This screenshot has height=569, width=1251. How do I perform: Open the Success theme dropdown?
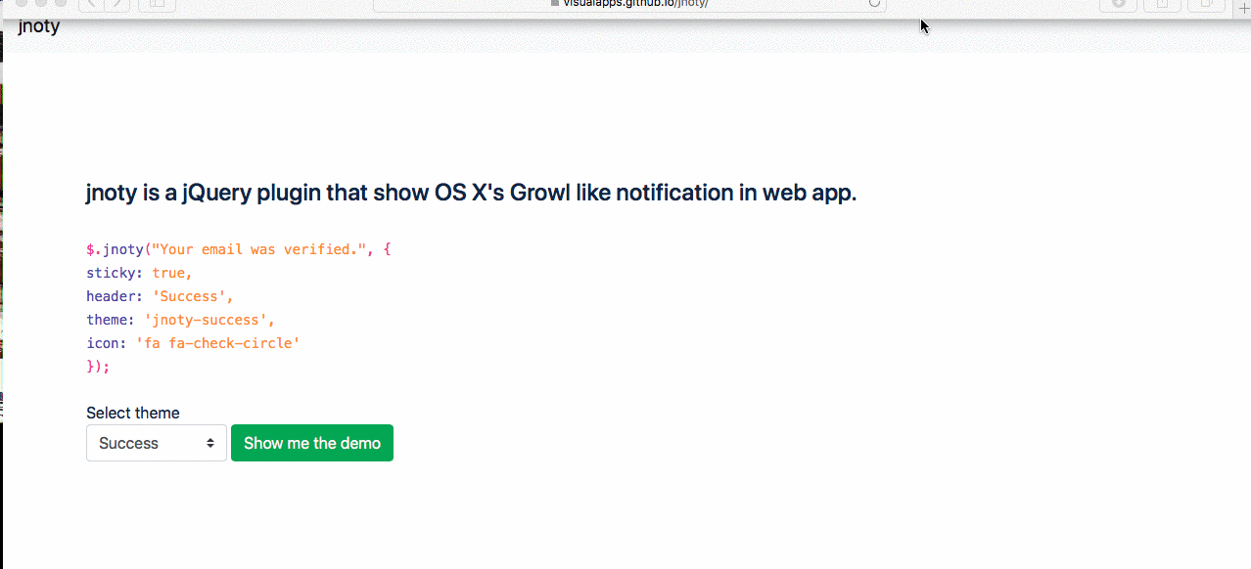[157, 443]
